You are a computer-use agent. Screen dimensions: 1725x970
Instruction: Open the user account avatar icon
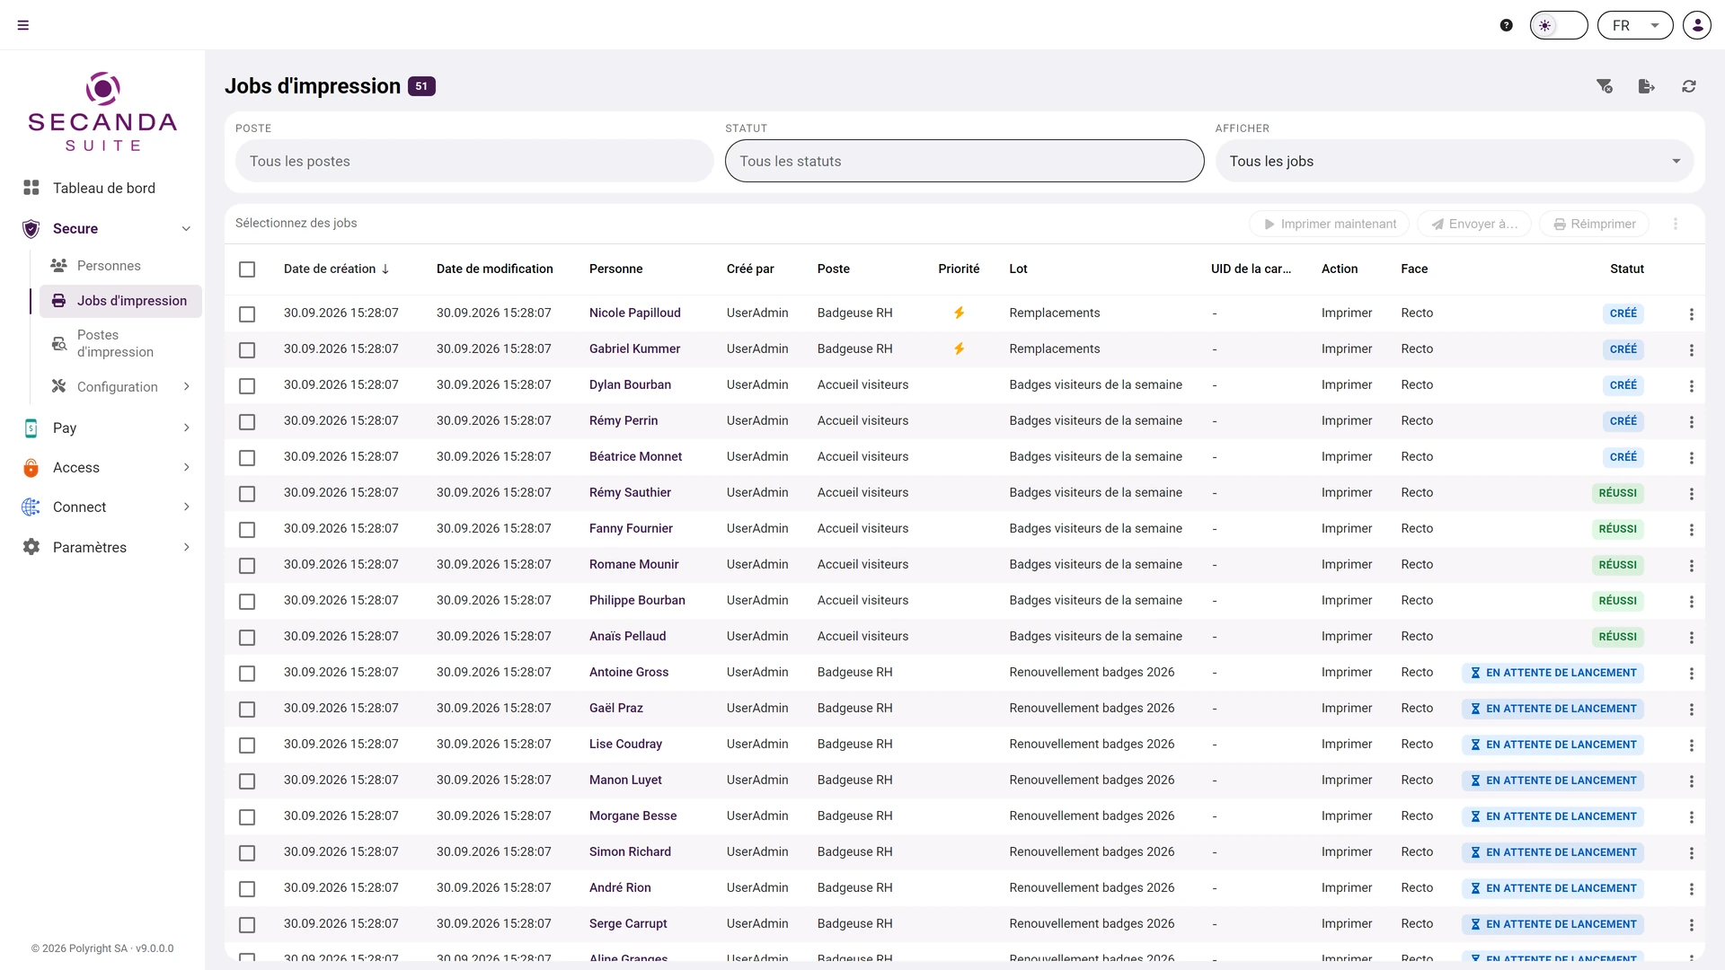tap(1697, 25)
